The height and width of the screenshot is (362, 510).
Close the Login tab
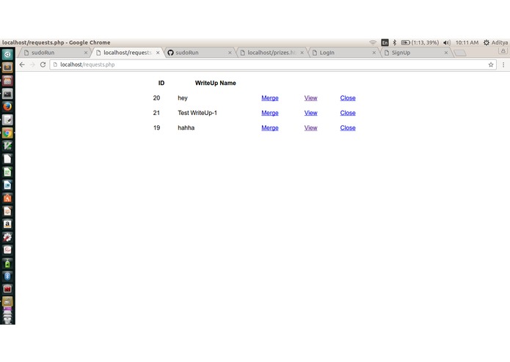click(374, 53)
